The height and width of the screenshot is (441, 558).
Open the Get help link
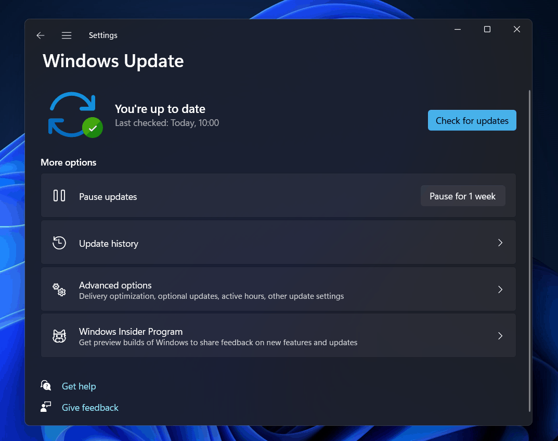coord(79,386)
